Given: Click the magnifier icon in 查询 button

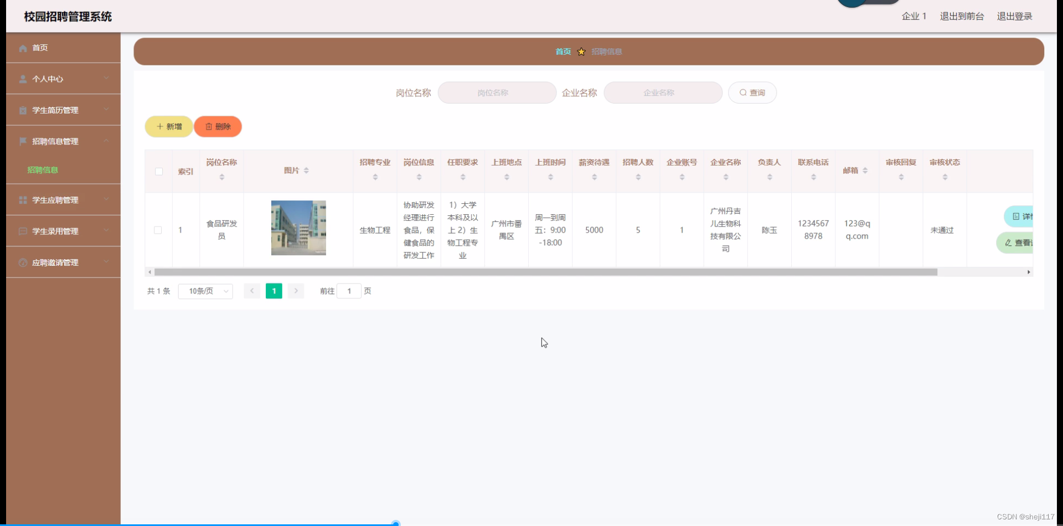Looking at the screenshot, I should pos(744,92).
